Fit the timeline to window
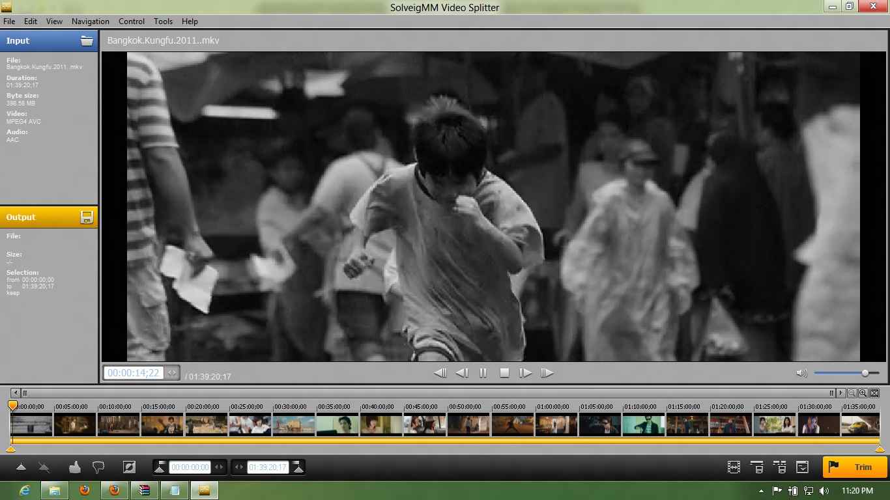Image resolution: width=890 pixels, height=500 pixels. pyautogui.click(x=874, y=393)
